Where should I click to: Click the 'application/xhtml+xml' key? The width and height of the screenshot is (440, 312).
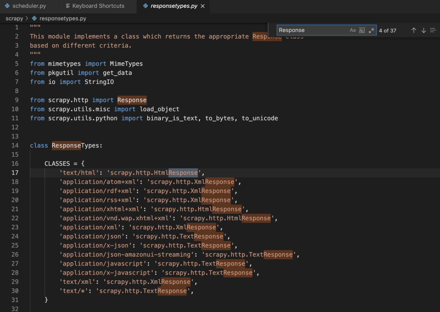(x=101, y=209)
